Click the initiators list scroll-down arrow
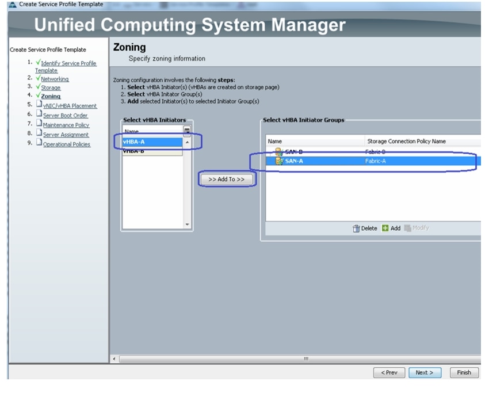 187,224
